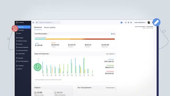Click info icon next to Your Top Expenses

92,88
